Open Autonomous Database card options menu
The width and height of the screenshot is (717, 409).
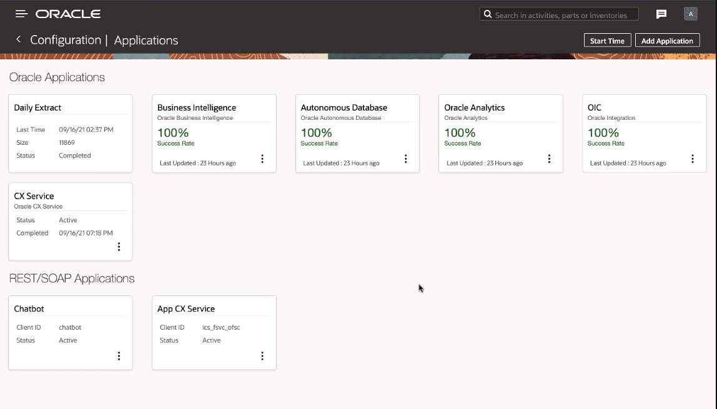(405, 159)
